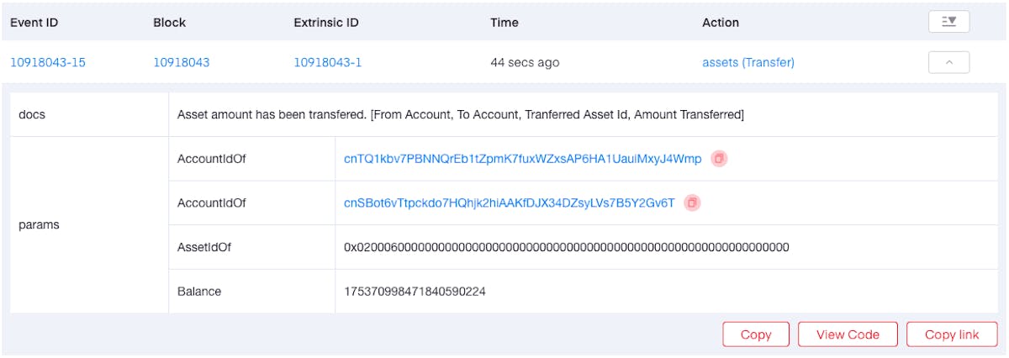Open Extrinsic ID 10918043-1 link

coord(328,62)
